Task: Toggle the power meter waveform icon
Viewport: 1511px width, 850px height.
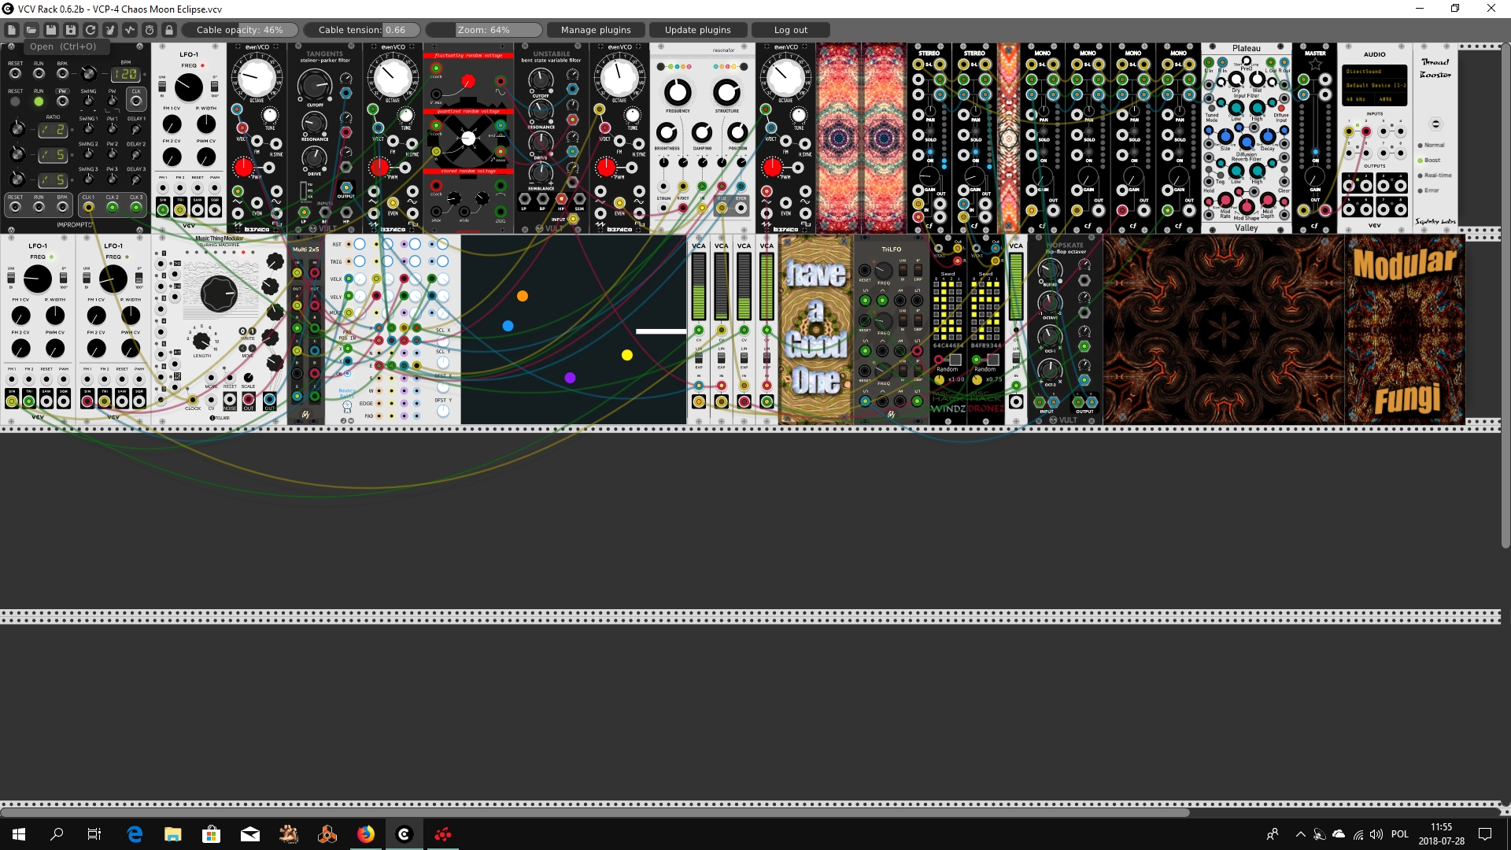Action: pos(129,30)
